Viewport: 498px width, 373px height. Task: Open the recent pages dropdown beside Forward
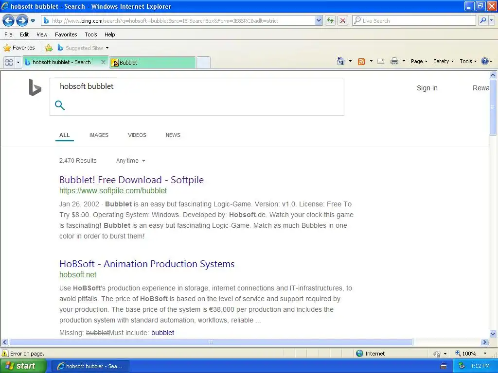click(33, 21)
